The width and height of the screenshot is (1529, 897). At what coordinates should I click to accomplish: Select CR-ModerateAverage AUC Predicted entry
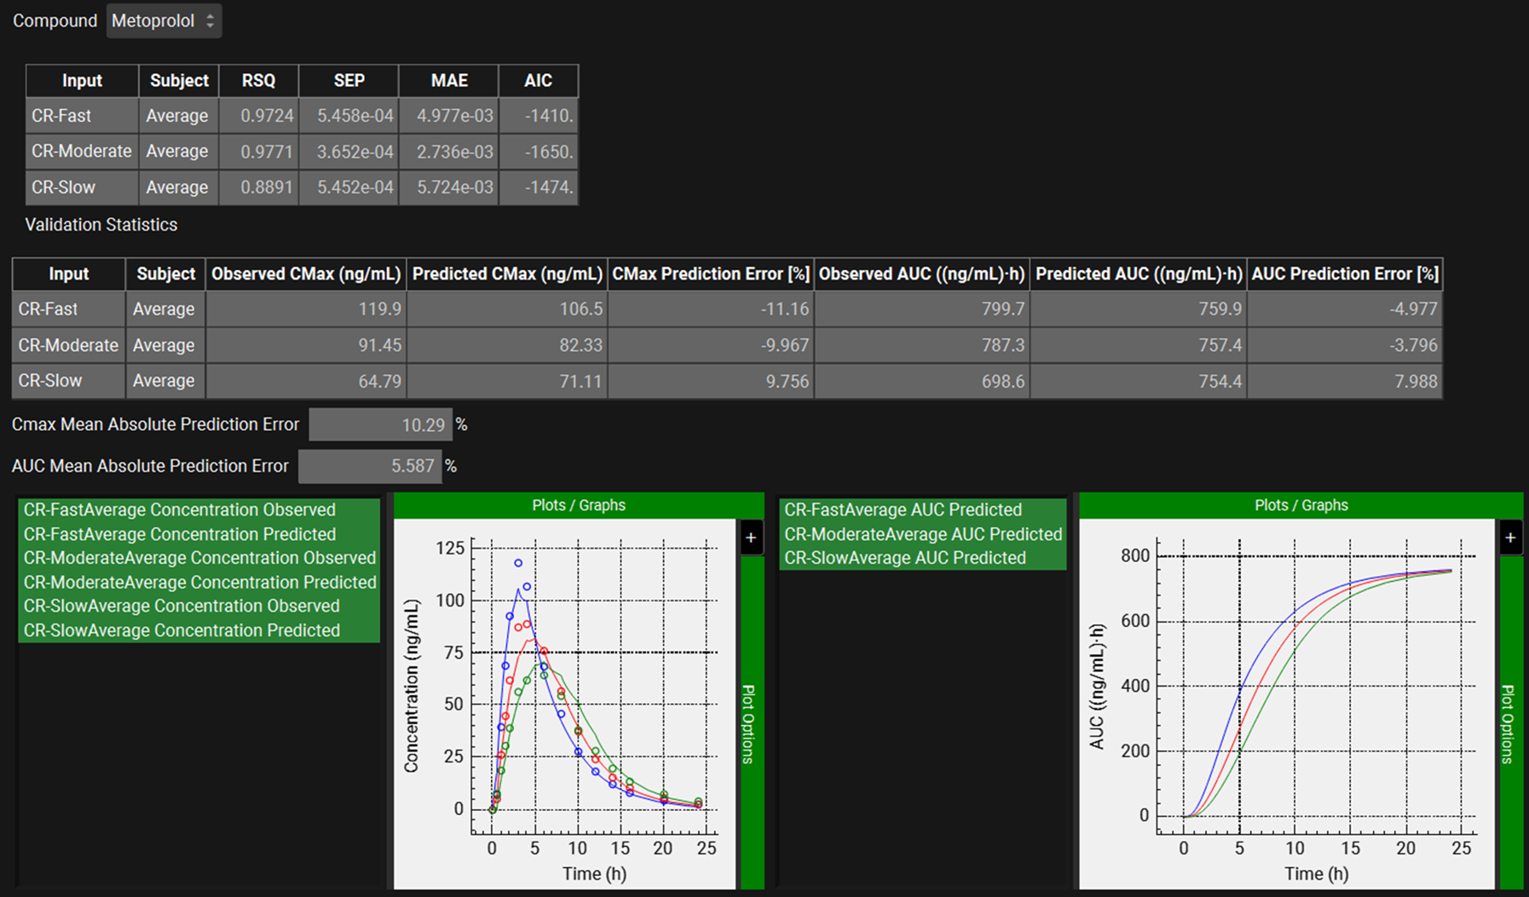click(x=923, y=534)
